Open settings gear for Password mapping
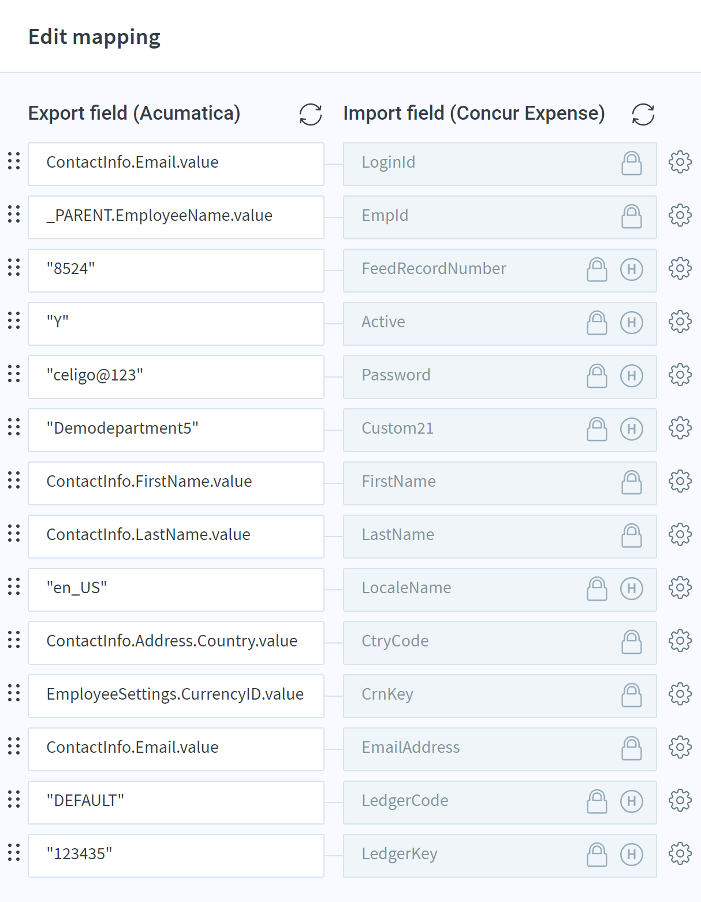Screen dimensions: 701x902 pyautogui.click(x=680, y=375)
